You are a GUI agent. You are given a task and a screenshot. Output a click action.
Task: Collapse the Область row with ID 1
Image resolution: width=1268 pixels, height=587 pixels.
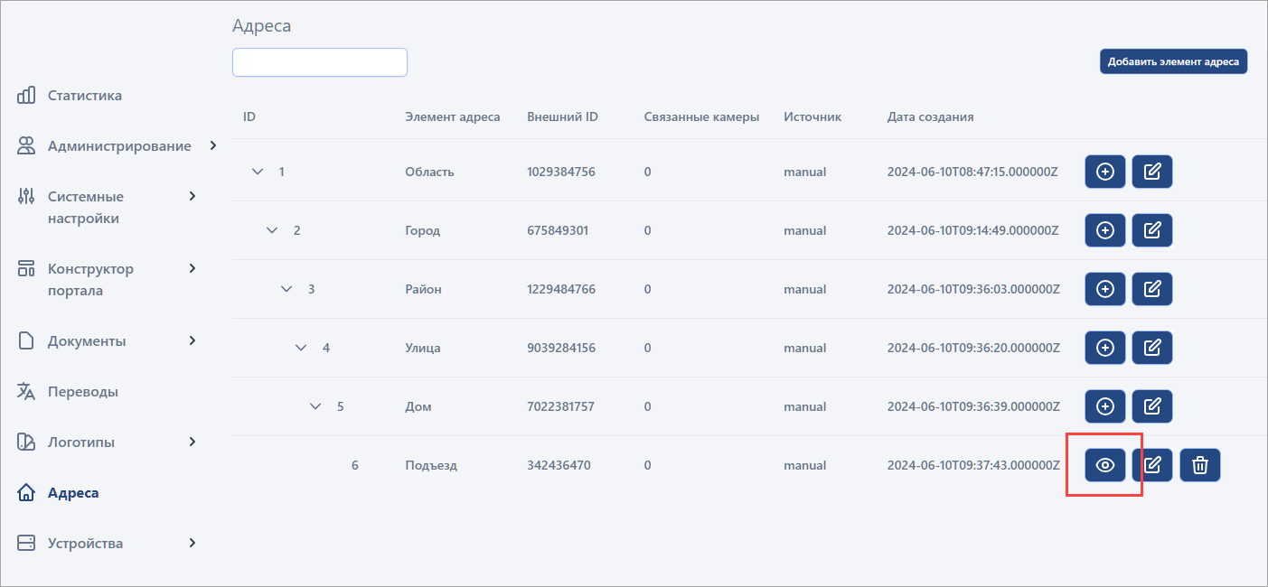tap(258, 172)
